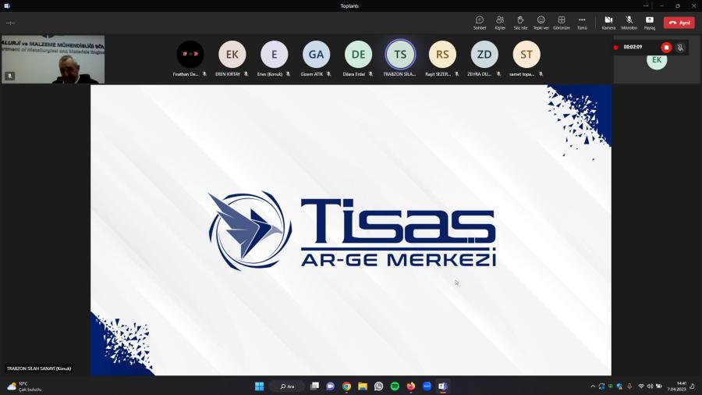The image size is (702, 395).
Task: Unmute the Mikrofon
Action: click(x=629, y=23)
